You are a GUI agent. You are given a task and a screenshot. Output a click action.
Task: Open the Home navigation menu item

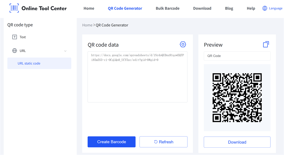point(89,8)
